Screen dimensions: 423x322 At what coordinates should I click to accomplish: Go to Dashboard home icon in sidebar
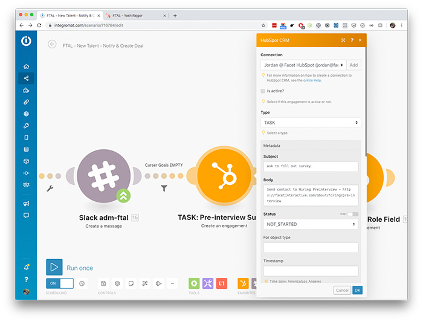click(26, 66)
